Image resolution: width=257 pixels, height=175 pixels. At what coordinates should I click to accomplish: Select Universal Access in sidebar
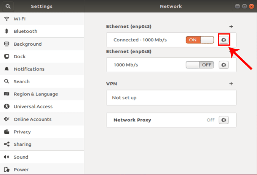click(x=33, y=107)
